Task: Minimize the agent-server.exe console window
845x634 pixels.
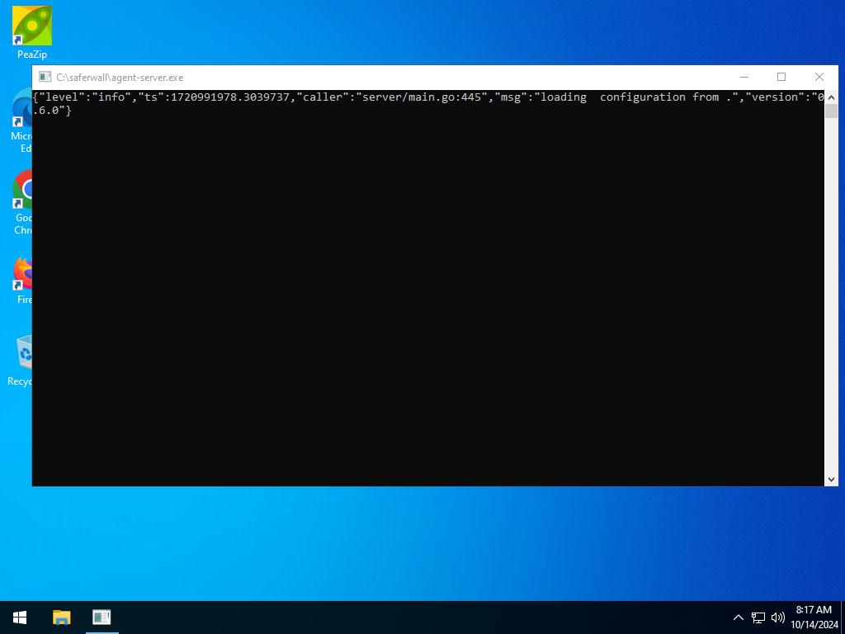Action: pos(744,78)
